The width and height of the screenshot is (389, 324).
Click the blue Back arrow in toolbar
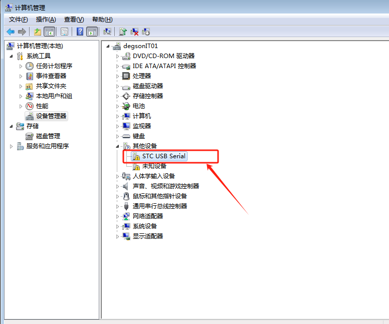tap(11, 32)
